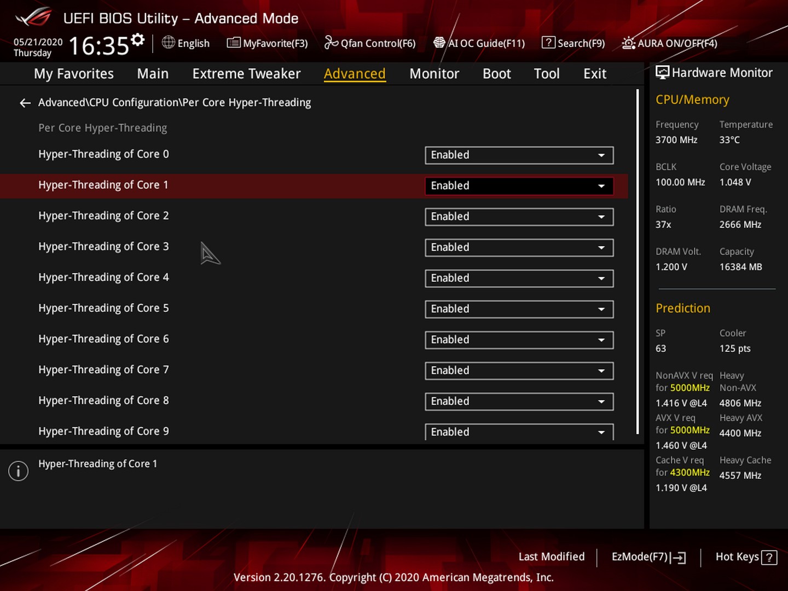Open Search(F9)
Screen dimensions: 788x591
(x=573, y=43)
